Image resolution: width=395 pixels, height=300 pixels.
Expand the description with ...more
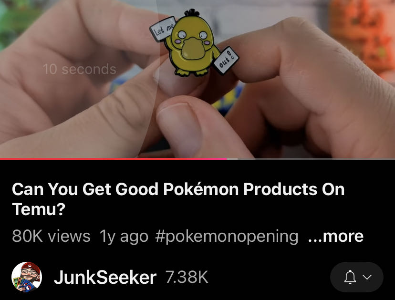tap(335, 236)
